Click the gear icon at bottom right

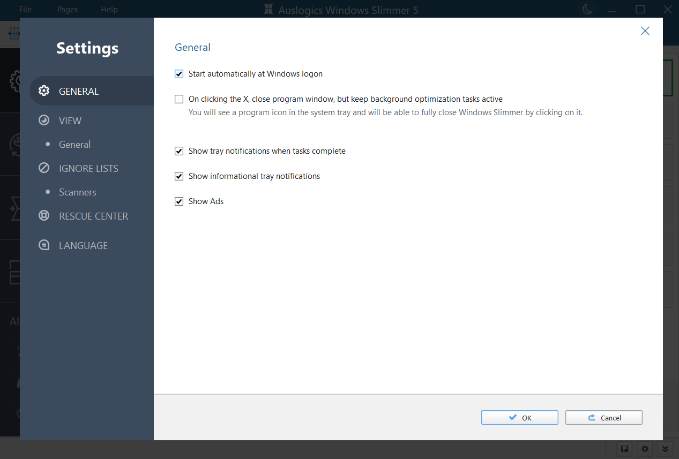(644, 449)
